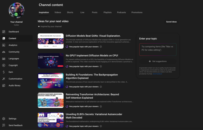
Task: Open the Customisation sidebar label
Action: pos(16,79)
